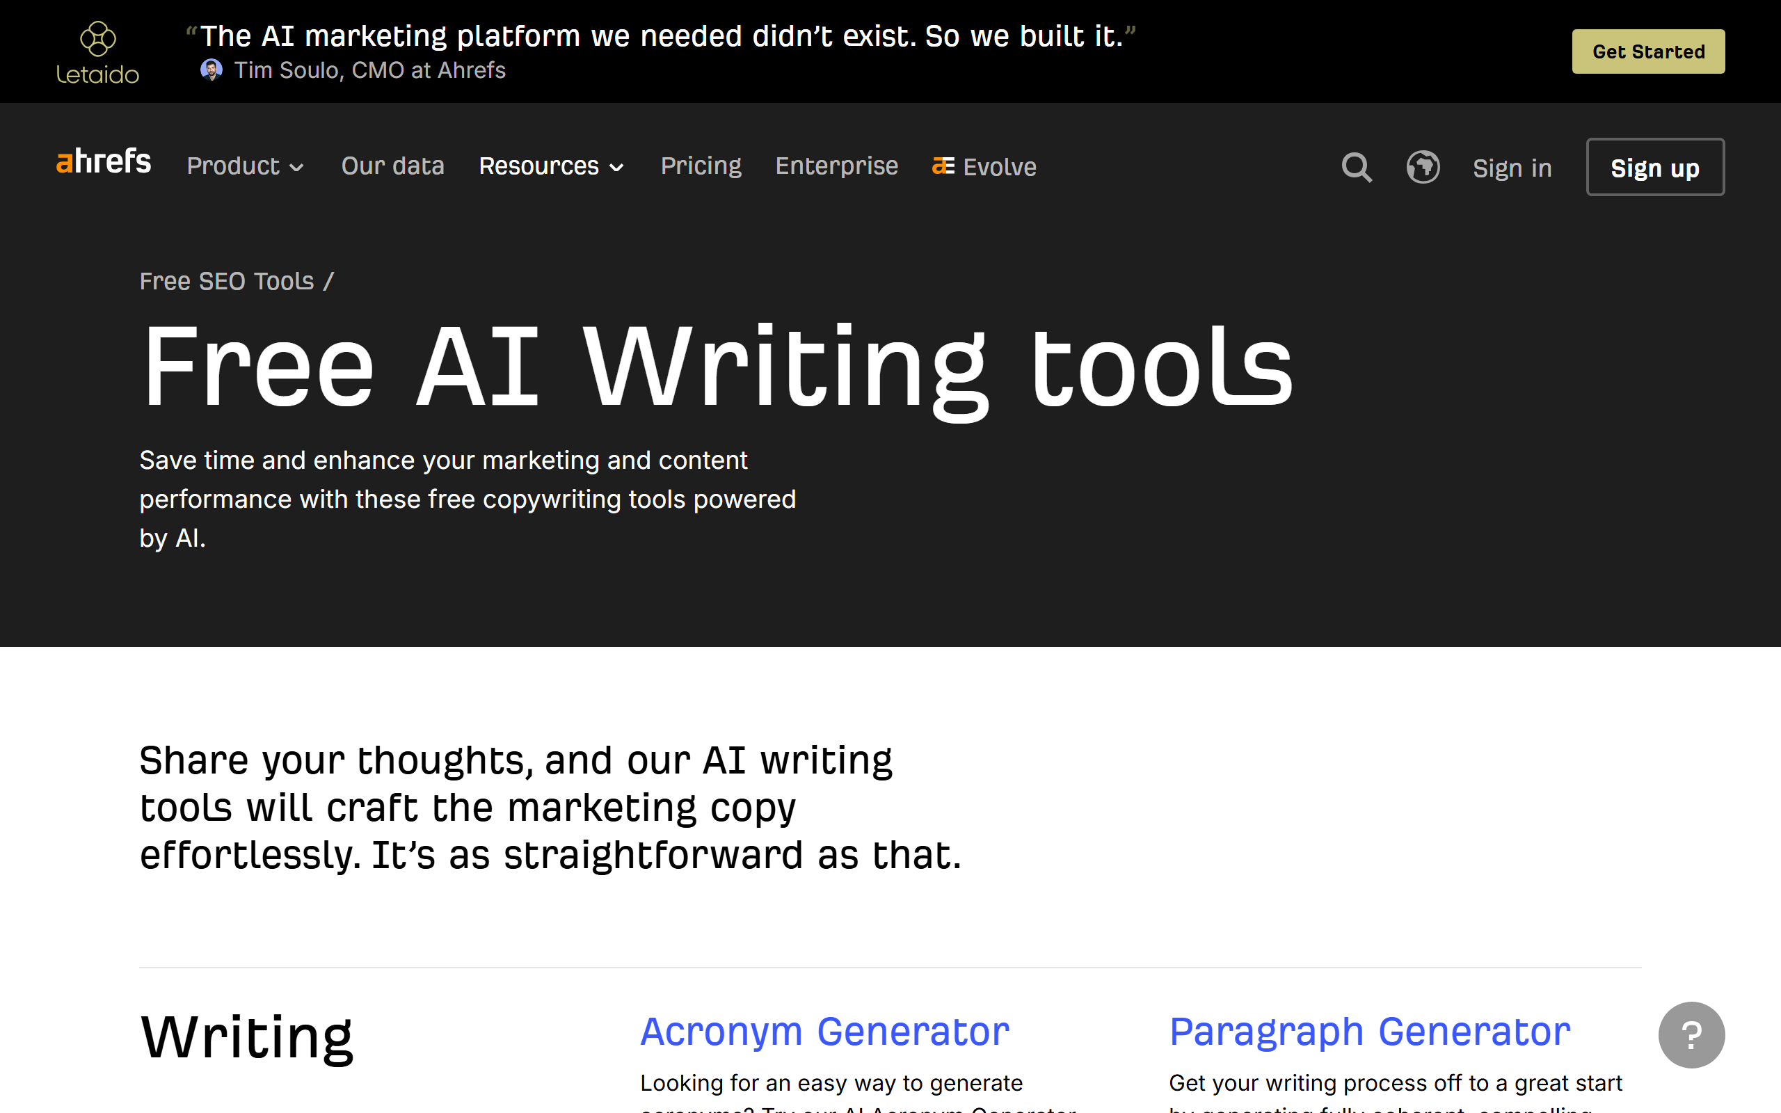
Task: Open the Enterprise page
Action: click(836, 166)
